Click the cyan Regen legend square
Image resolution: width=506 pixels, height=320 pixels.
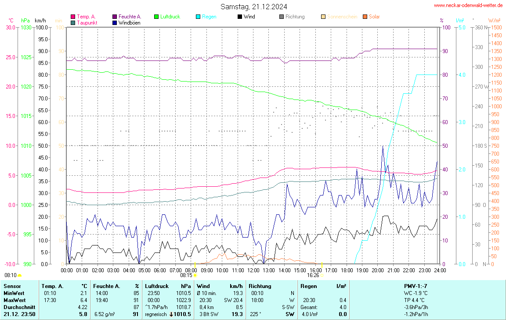click(x=198, y=17)
